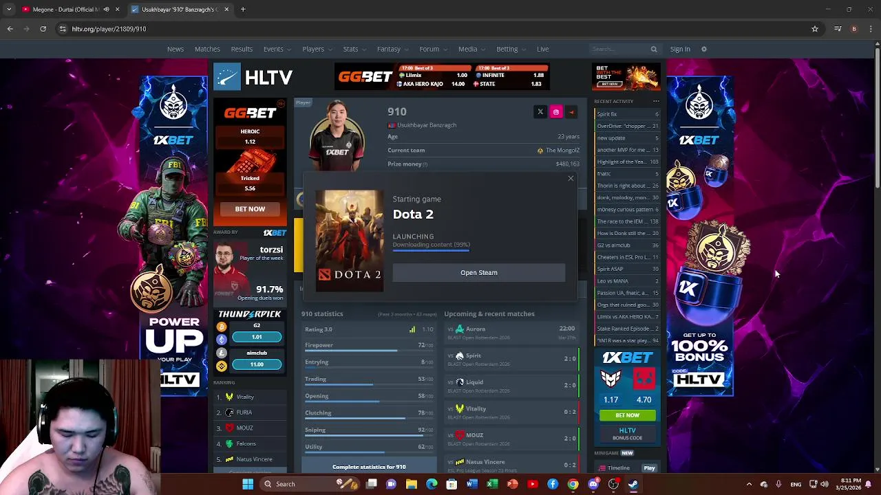Open the HLTV settings gear icon

[x=703, y=49]
